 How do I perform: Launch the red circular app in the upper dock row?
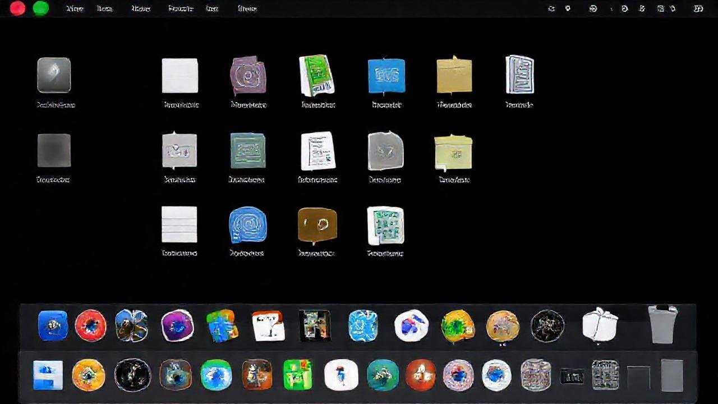click(x=90, y=325)
